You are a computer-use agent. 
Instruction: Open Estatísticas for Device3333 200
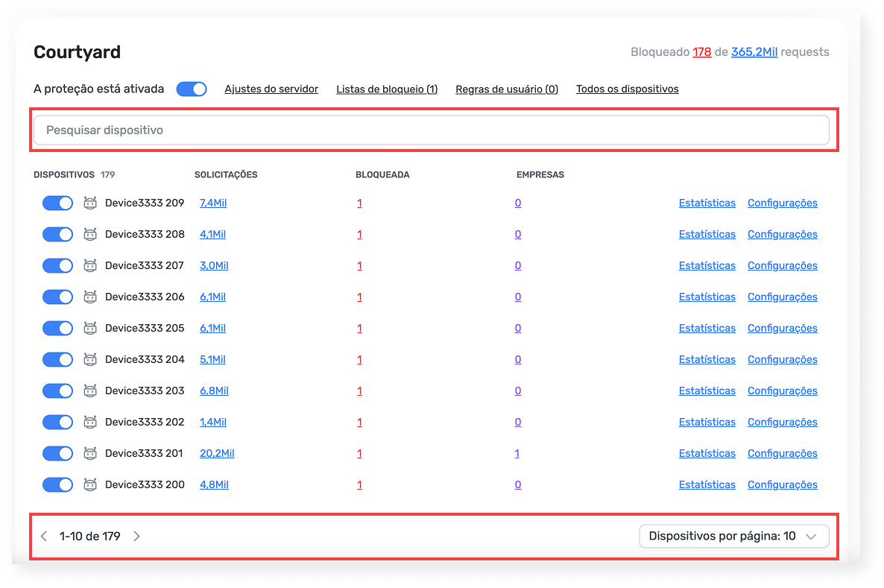click(x=707, y=484)
